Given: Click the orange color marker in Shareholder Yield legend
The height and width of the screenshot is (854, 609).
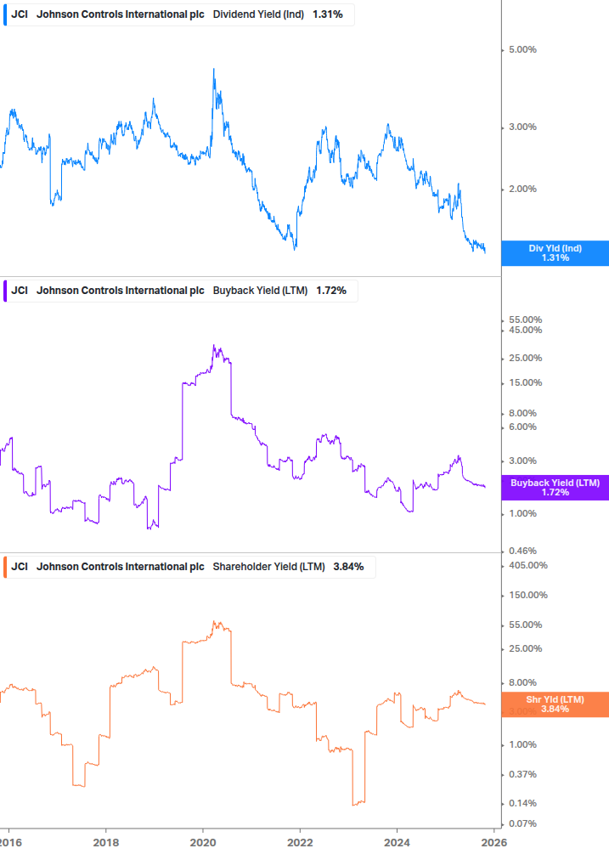Looking at the screenshot, I should (5, 567).
